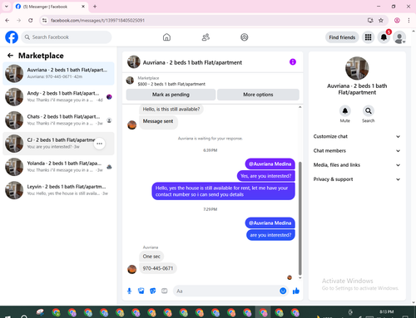Go back in browser history
Screen dimensions: 416x318
7,20
